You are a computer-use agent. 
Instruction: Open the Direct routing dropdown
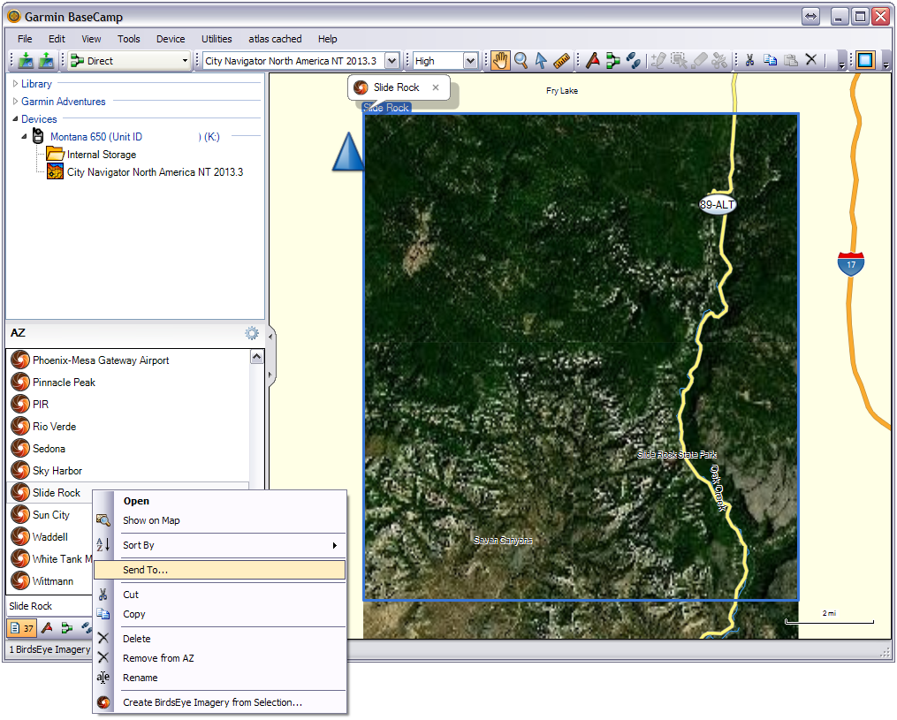tap(185, 61)
